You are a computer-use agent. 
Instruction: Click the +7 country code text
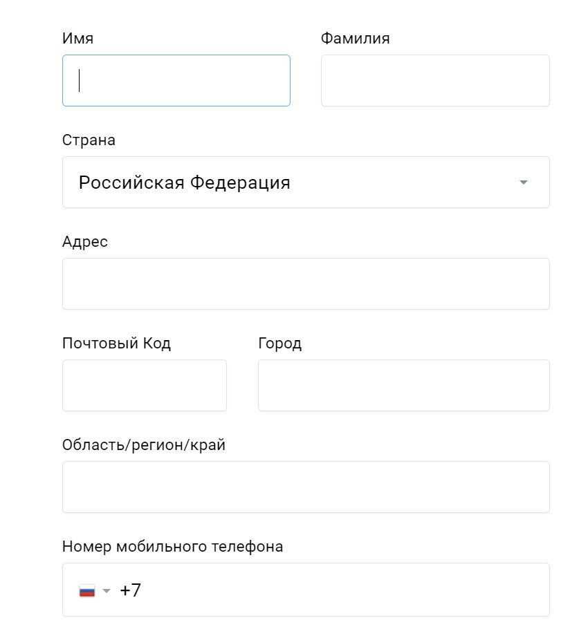click(130, 591)
